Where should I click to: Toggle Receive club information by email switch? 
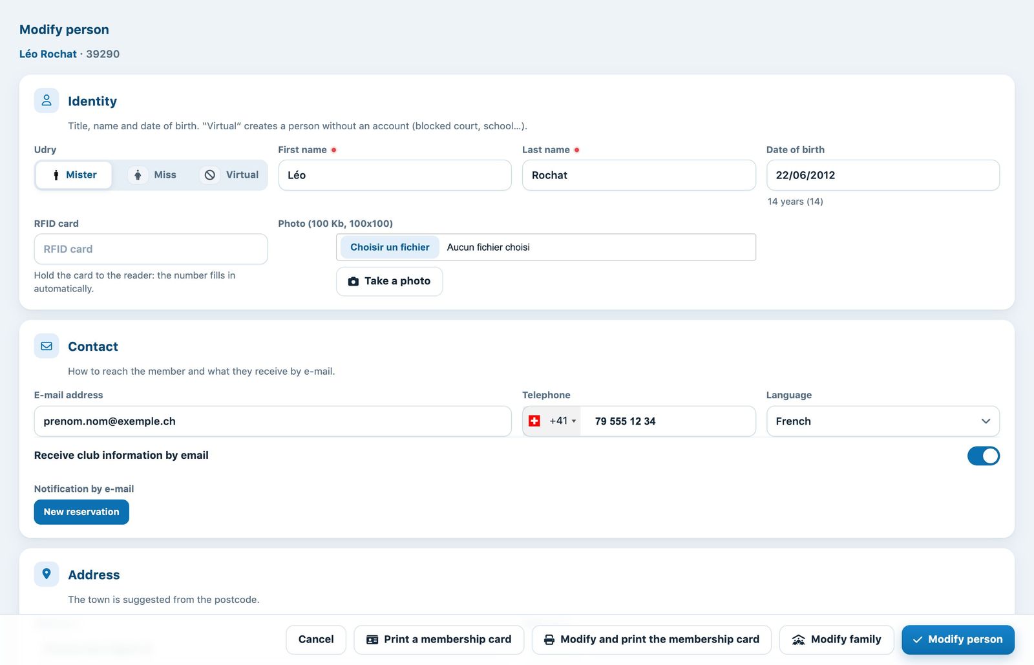[x=984, y=456]
